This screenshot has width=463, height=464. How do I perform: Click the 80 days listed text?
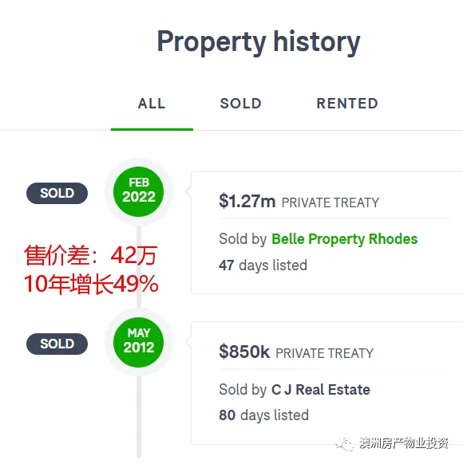coord(263,415)
